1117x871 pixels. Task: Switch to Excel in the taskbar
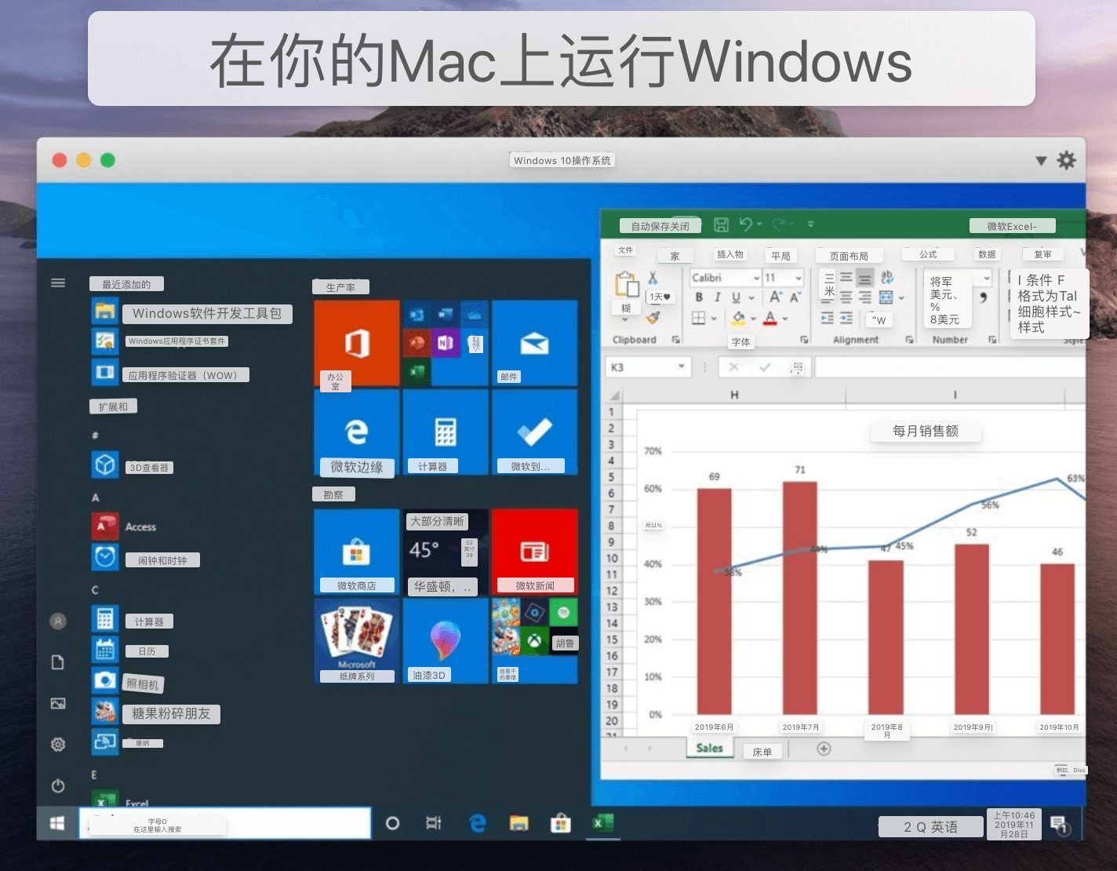click(602, 823)
